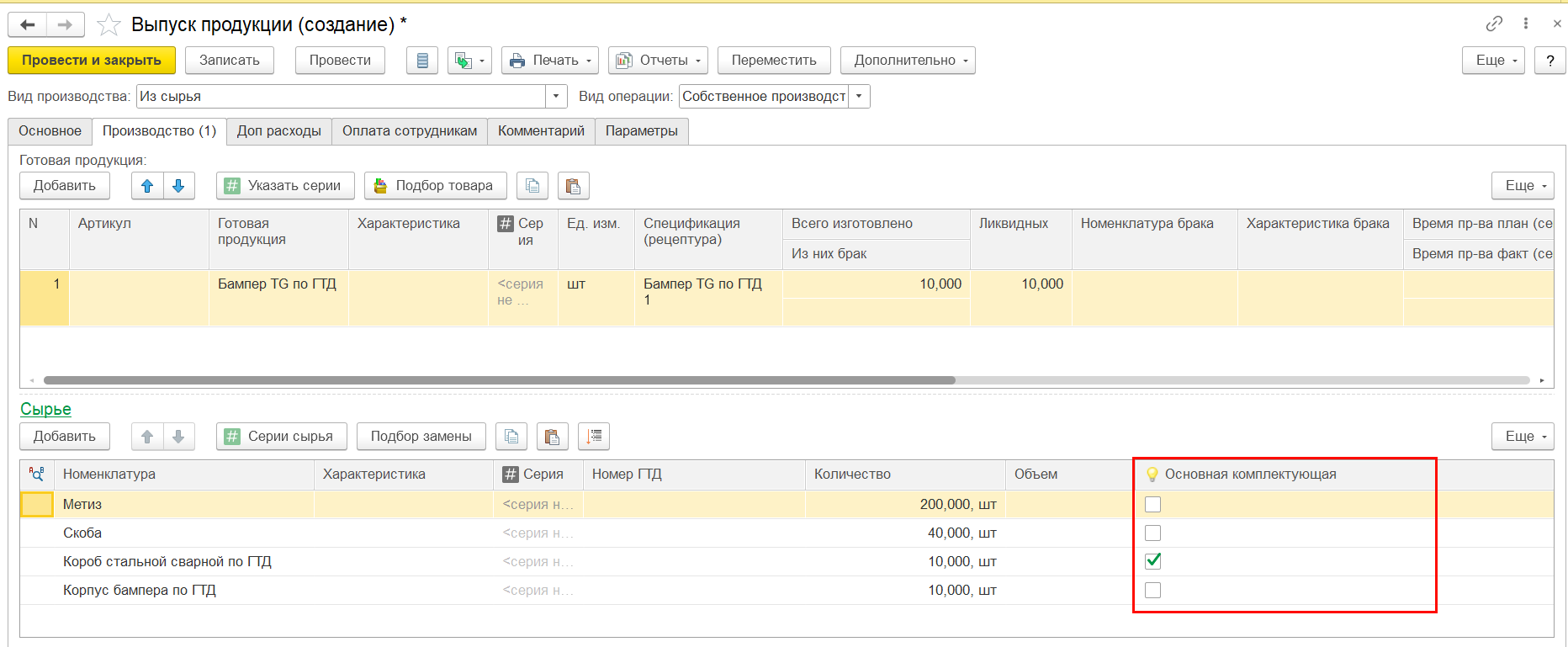Move finished product row up
This screenshot has height=647, width=1568.
(x=147, y=186)
